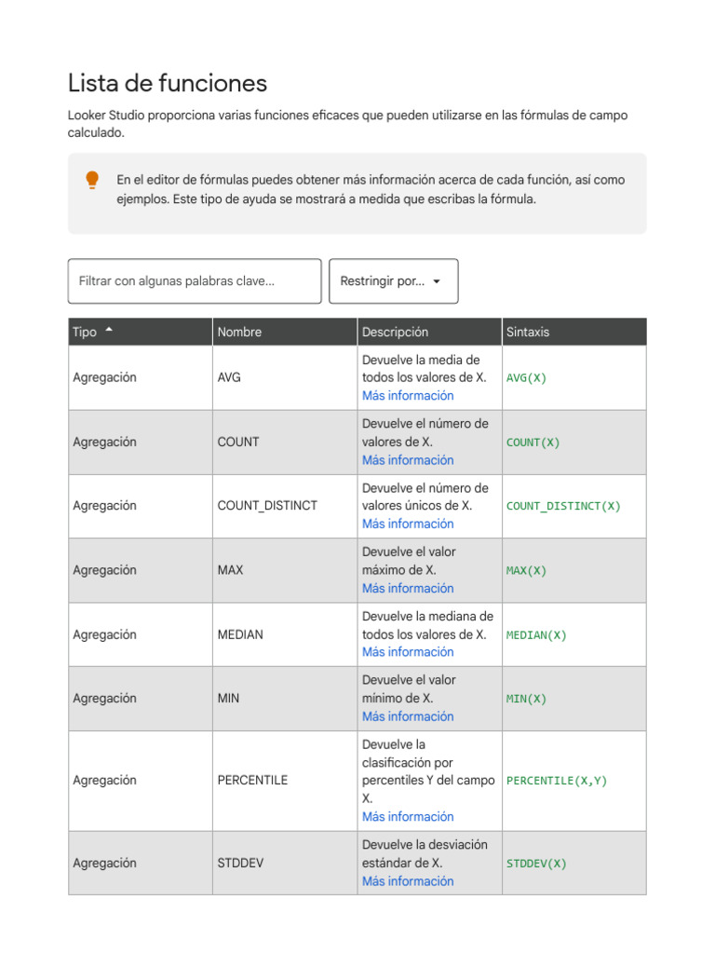The height and width of the screenshot is (954, 715).
Task: Open Más información for COUNT_DISTINCT
Action: [x=408, y=524]
